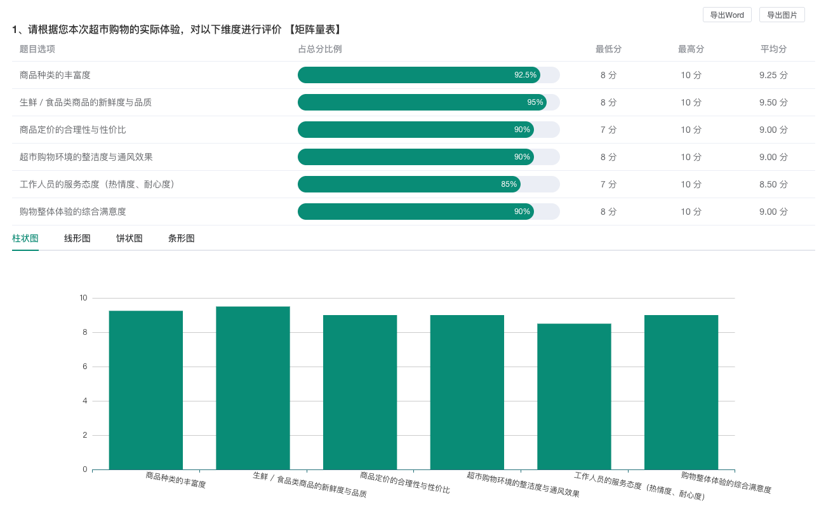
Task: Click the y-axis value 6 on the chart
Action: point(85,367)
